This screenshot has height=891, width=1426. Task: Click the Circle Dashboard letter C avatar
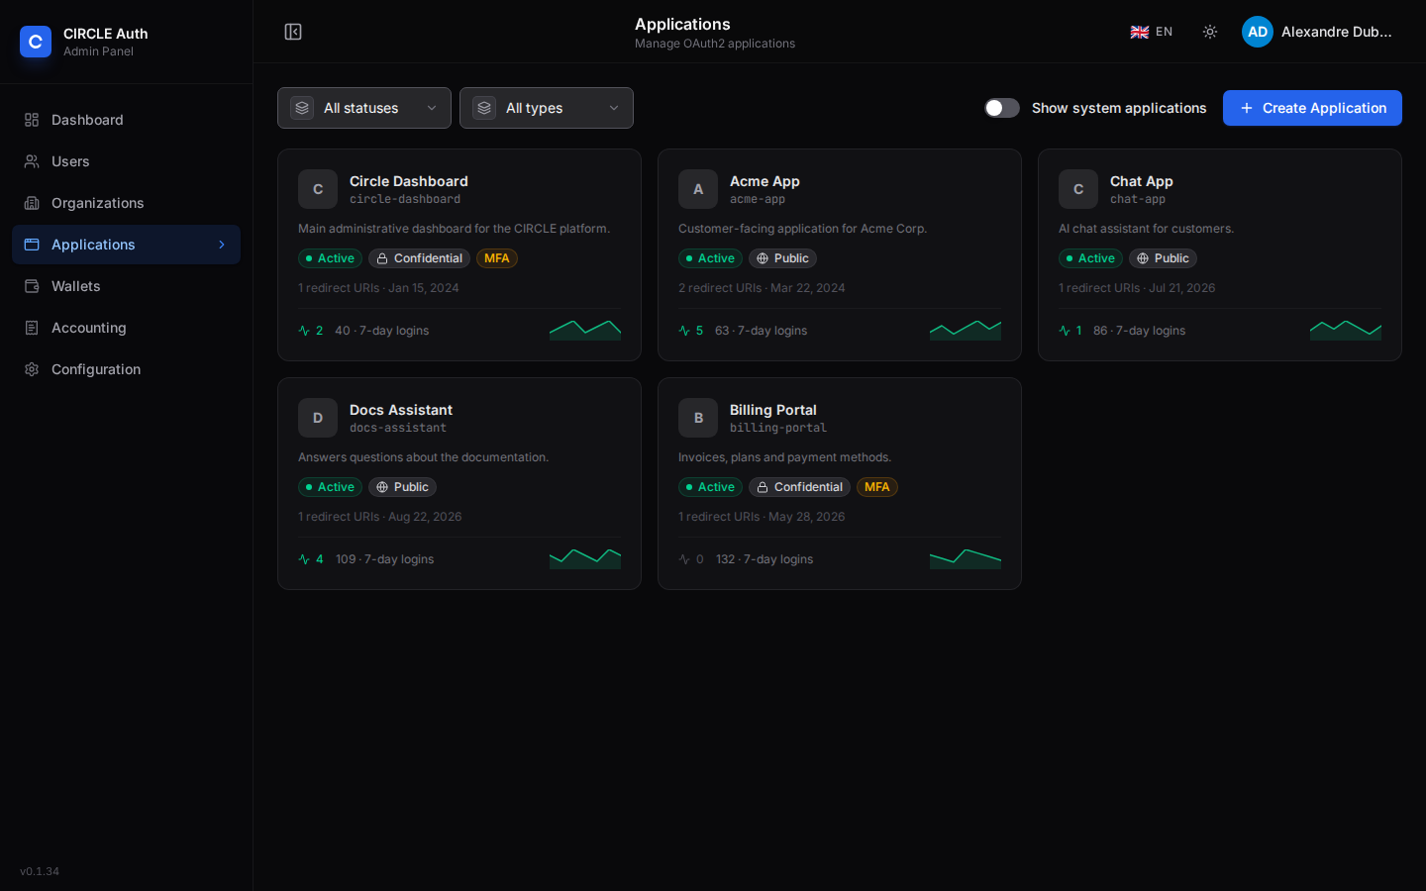coord(318,189)
